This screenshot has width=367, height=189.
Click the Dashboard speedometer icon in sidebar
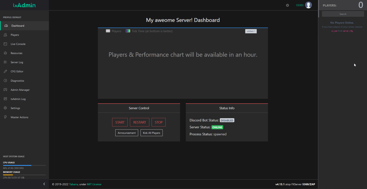coord(6,26)
